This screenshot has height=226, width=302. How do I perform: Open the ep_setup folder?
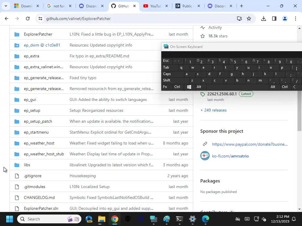32,111
